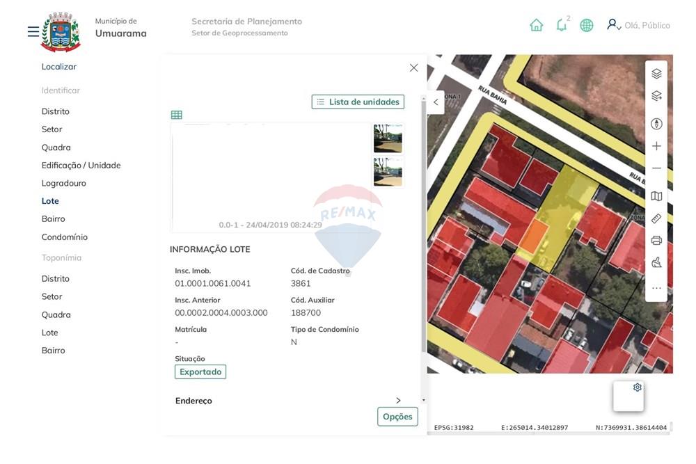Open the hamburger navigation menu
The height and width of the screenshot is (464, 696).
[31, 30]
